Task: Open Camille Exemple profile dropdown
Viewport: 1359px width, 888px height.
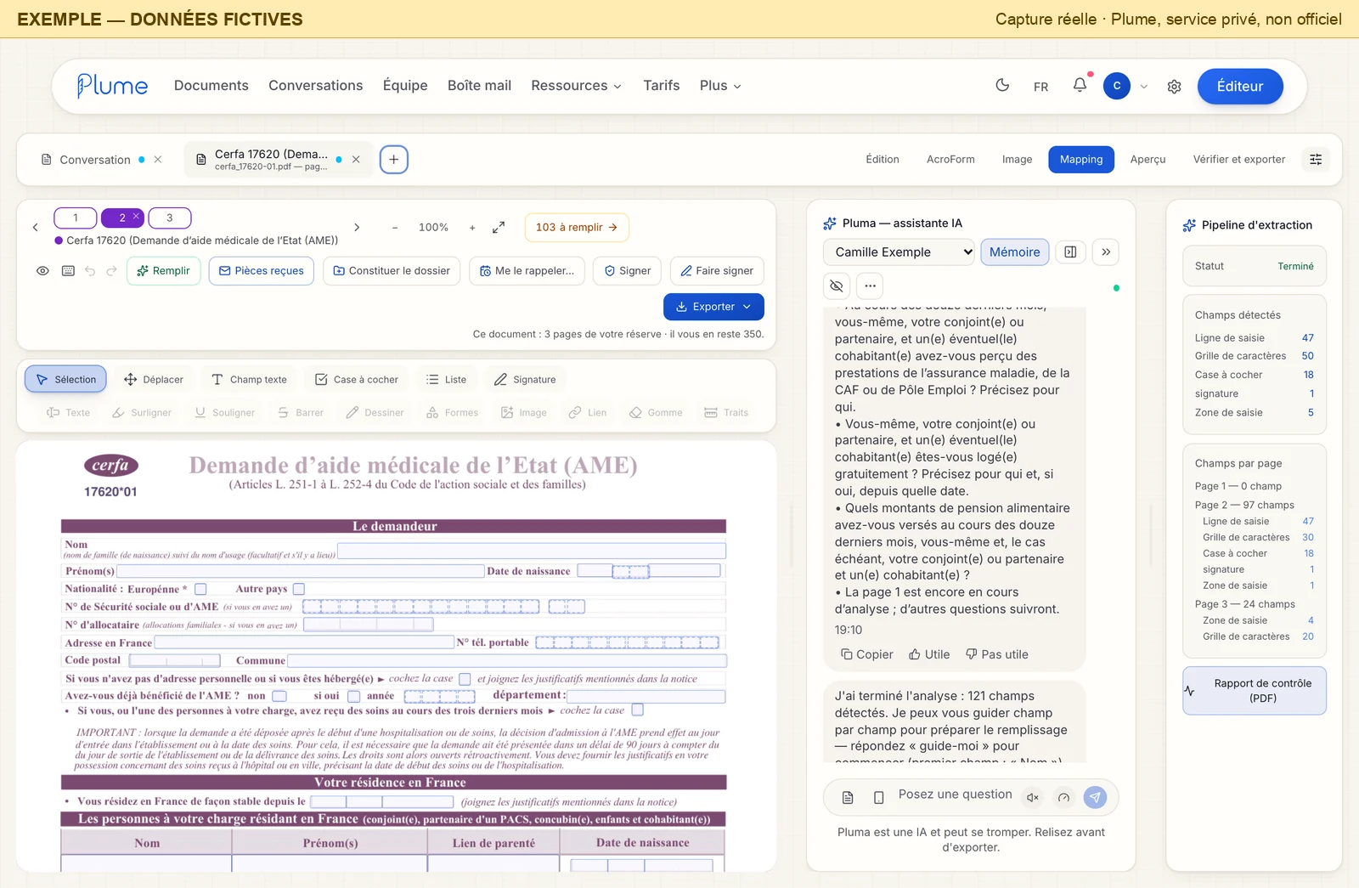Action: point(899,252)
